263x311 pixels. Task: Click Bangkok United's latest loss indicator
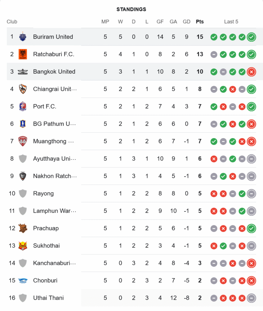point(252,72)
